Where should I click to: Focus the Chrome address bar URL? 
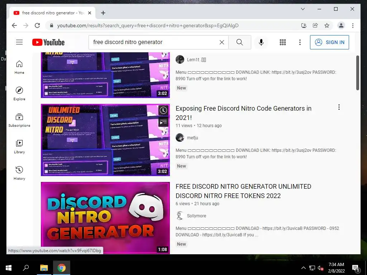(148, 25)
